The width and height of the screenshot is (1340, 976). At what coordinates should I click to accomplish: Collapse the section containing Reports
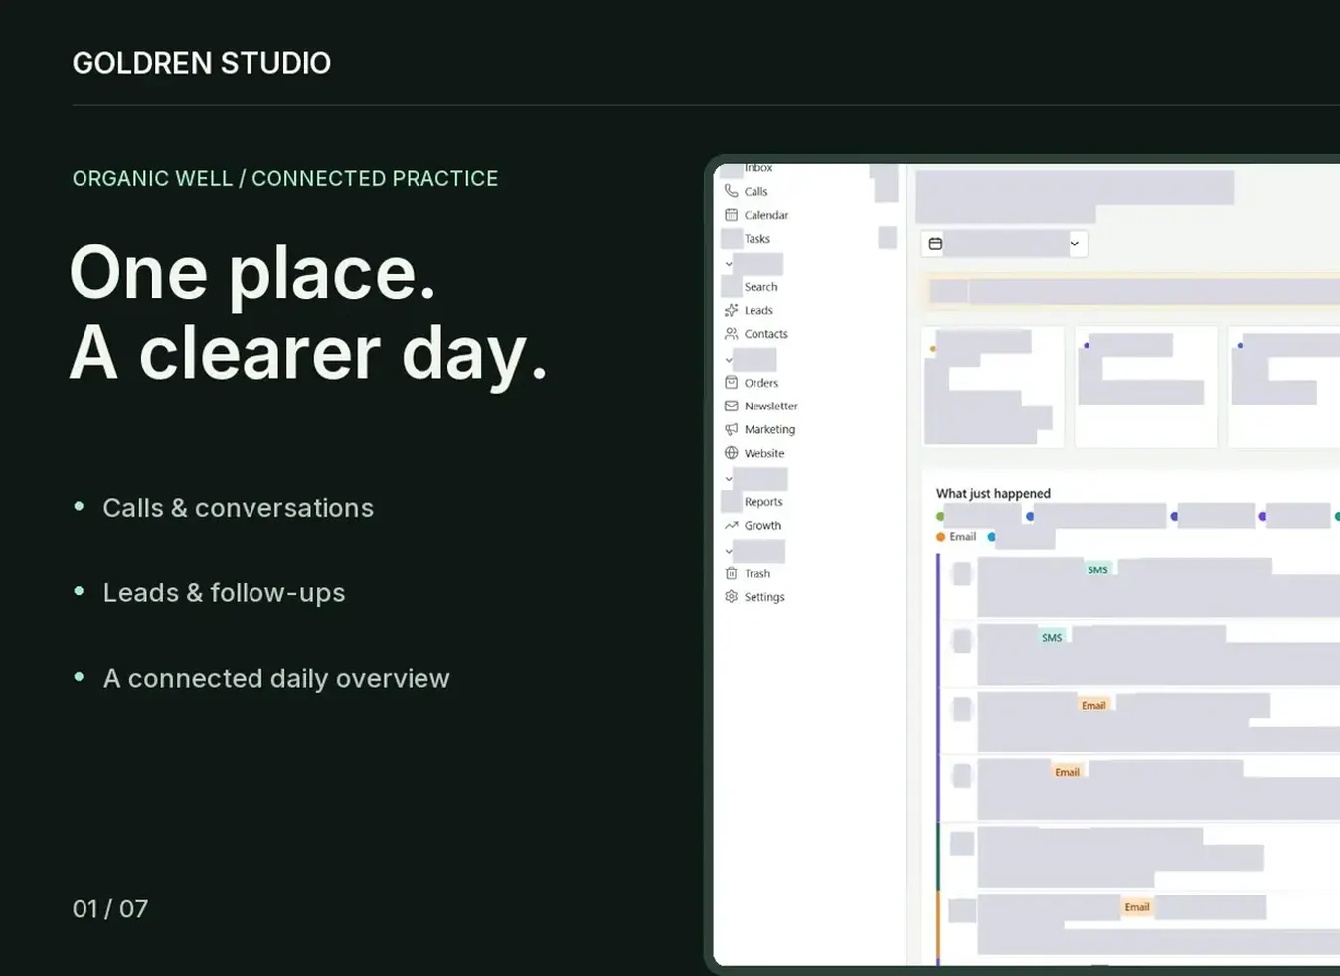tap(729, 479)
